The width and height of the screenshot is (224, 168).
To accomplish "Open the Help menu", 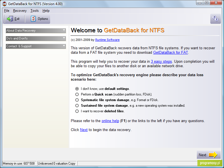I will tap(46, 11).
